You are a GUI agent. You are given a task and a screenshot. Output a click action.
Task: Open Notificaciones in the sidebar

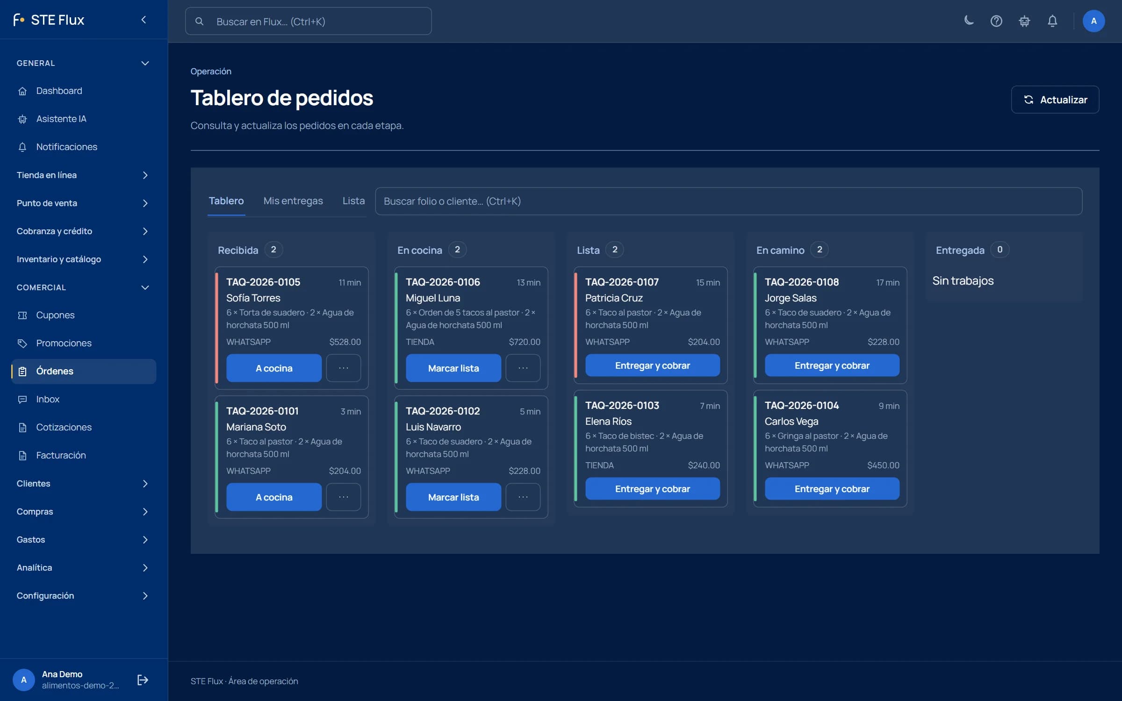tap(84, 147)
